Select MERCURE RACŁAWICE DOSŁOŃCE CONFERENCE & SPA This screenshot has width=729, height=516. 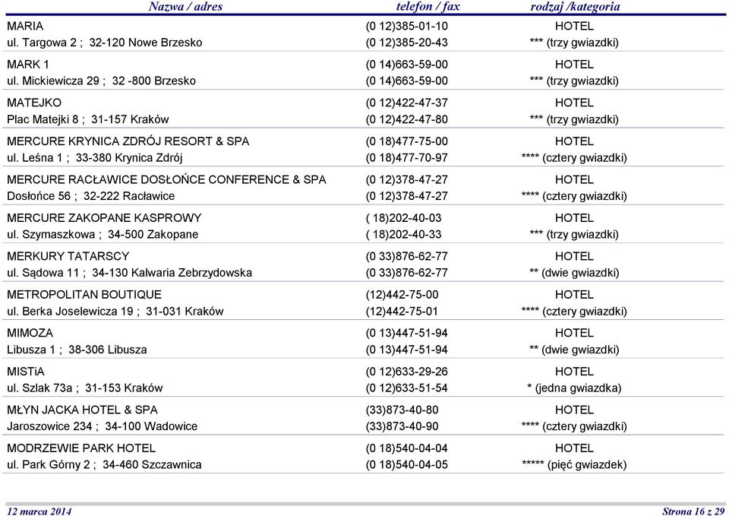[166, 179]
